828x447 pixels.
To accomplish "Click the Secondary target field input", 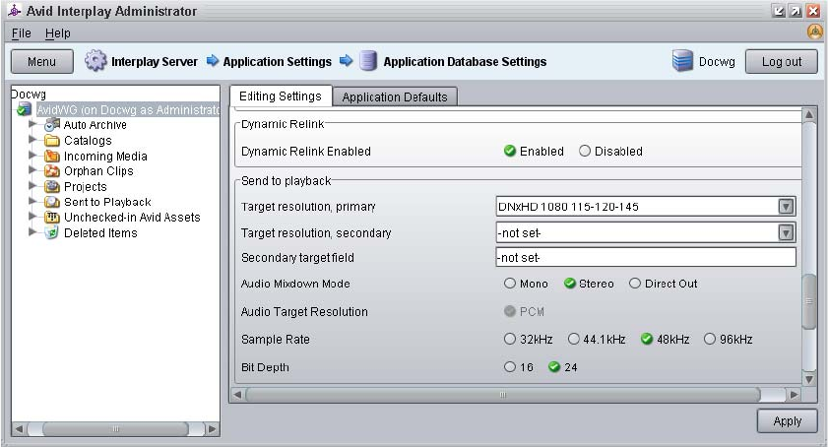I will point(645,258).
